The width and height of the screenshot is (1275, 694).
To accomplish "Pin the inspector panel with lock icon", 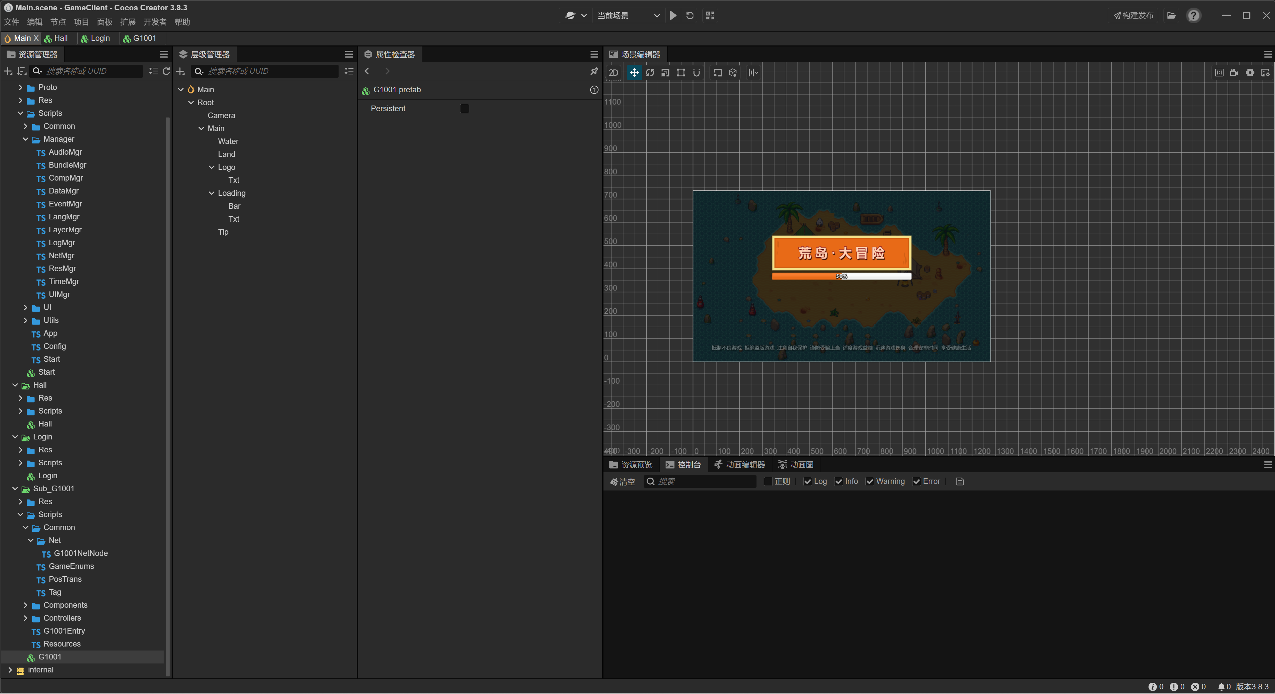I will tap(594, 71).
